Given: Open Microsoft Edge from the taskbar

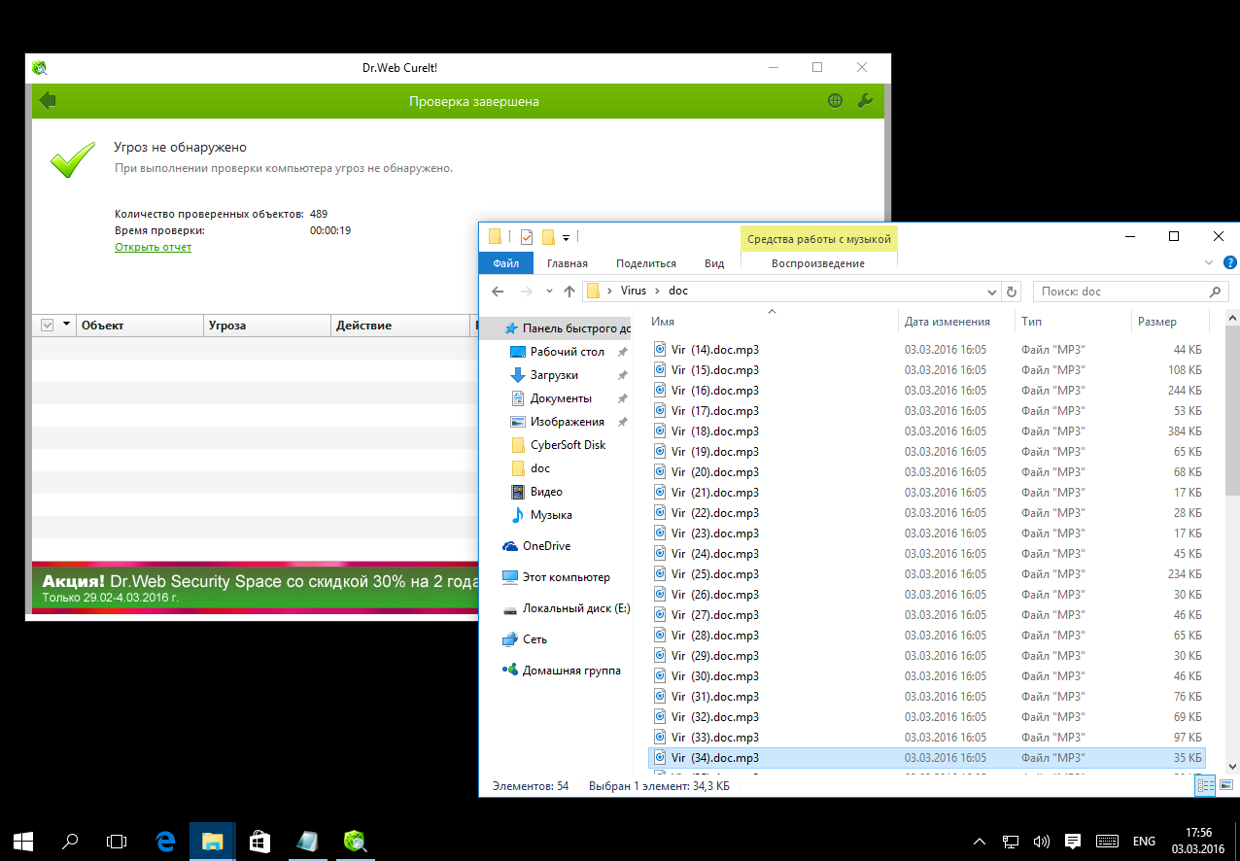Looking at the screenshot, I should tap(165, 841).
